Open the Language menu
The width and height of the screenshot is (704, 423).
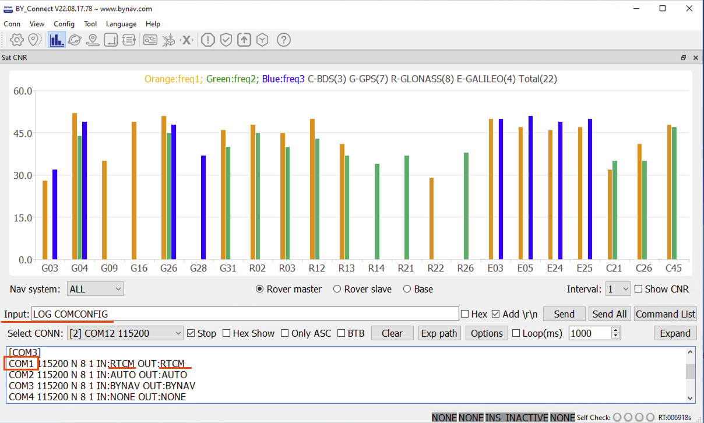[x=121, y=24]
